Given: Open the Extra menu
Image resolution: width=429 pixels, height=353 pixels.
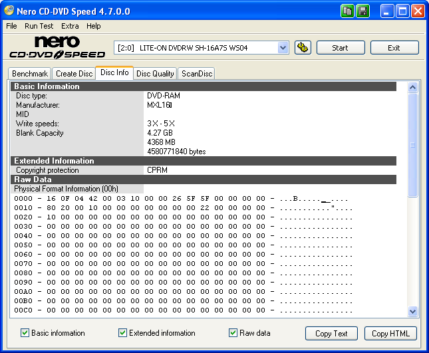Looking at the screenshot, I should coord(70,26).
